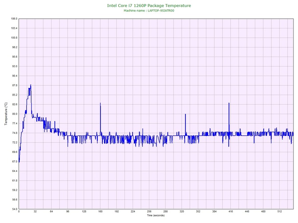Pick the 90.4 temperature axis tick
Image resolution: width=298 pixels, height=223 pixels.
15,76
